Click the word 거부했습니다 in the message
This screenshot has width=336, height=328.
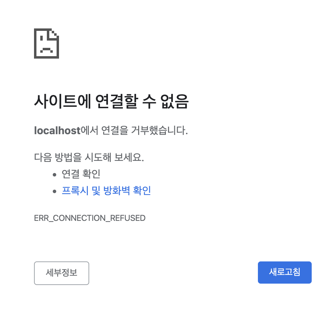click(159, 130)
